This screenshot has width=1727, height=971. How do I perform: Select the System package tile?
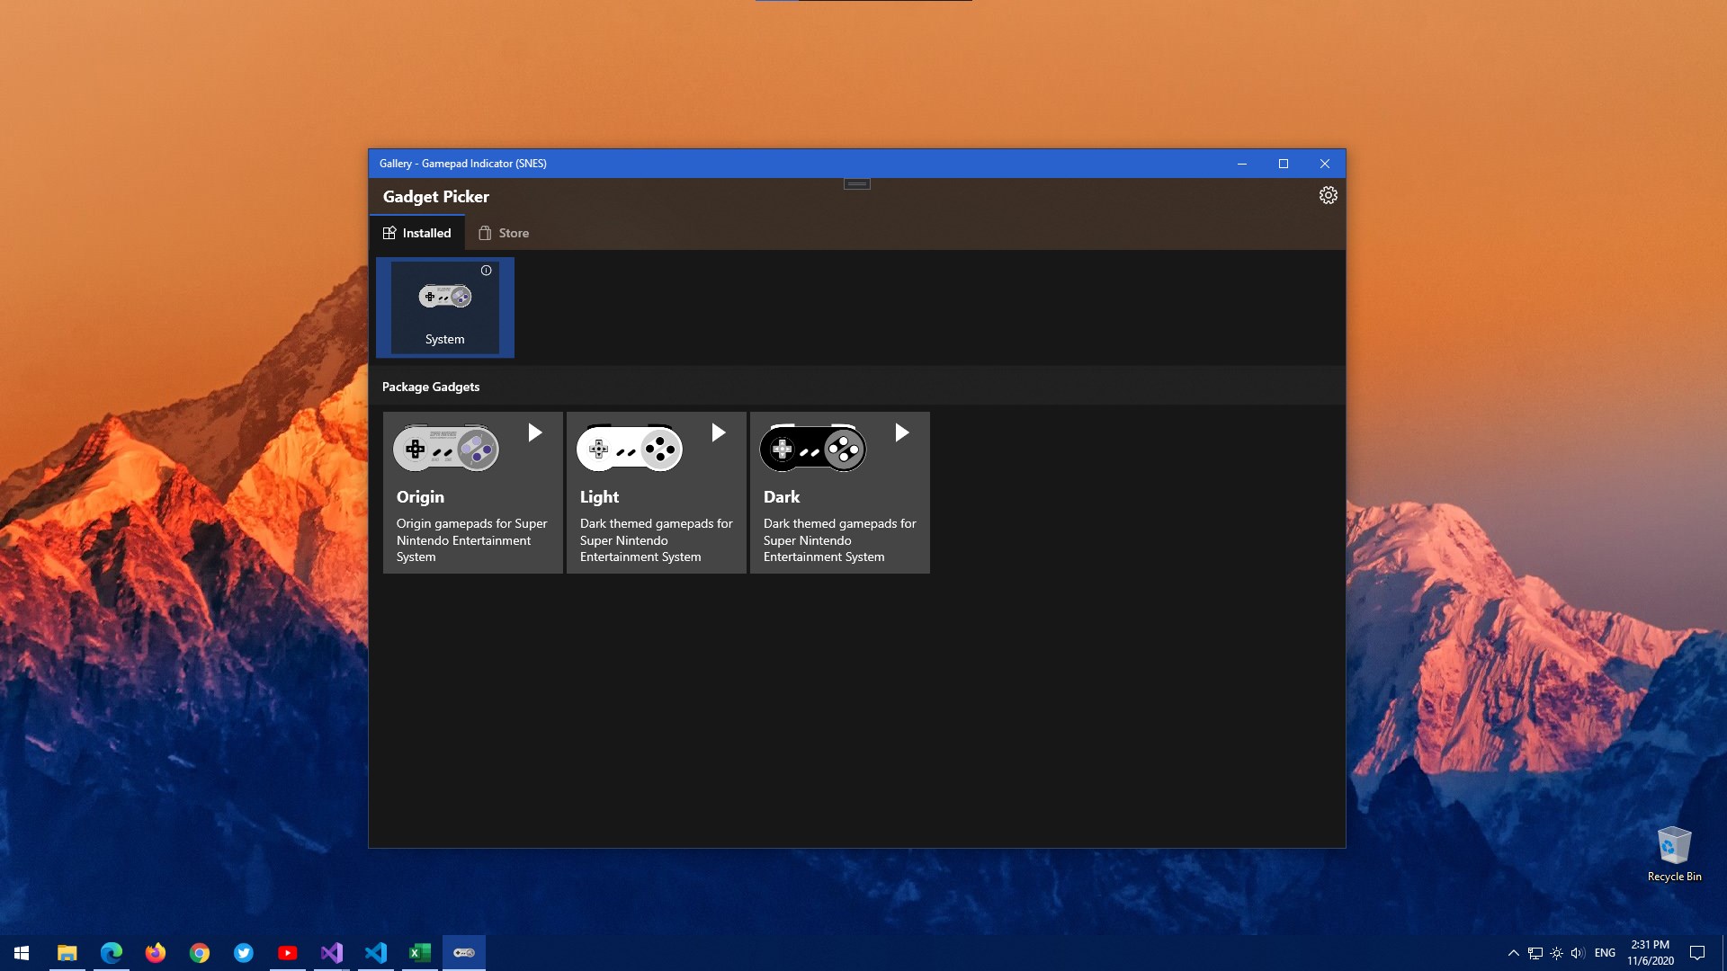[x=445, y=308]
